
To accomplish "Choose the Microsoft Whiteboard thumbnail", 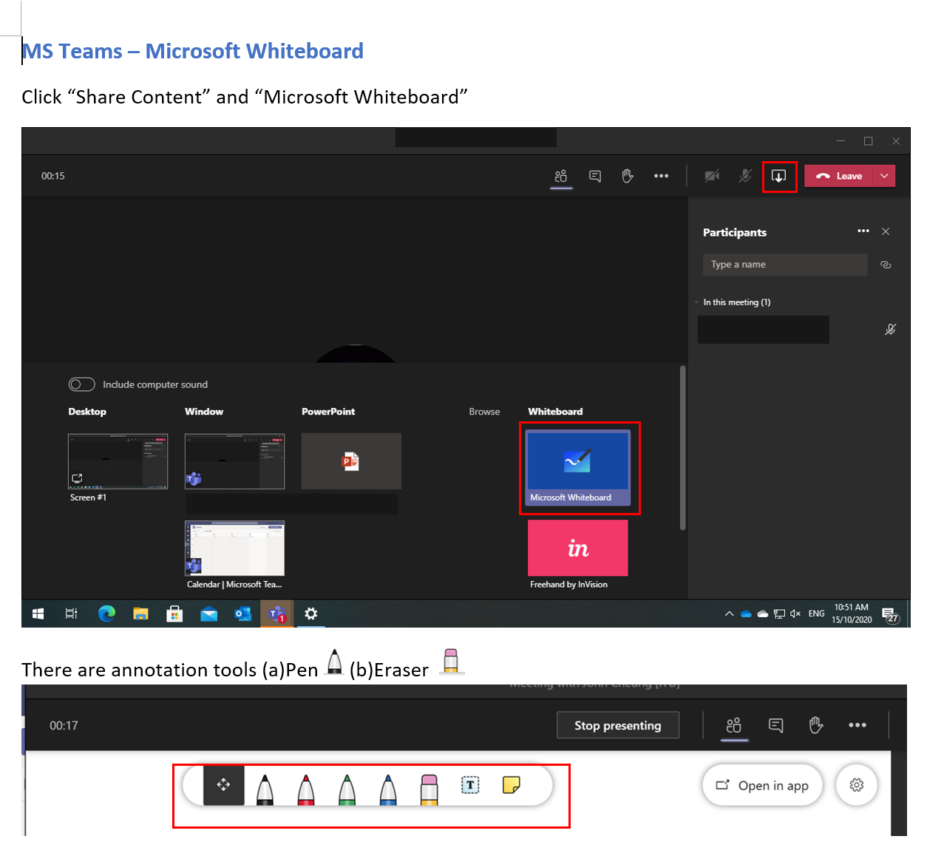I will click(577, 467).
